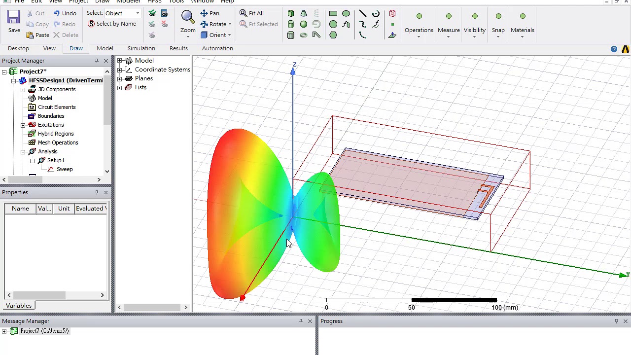Image resolution: width=631 pixels, height=355 pixels.
Task: Open the Orient dropdown arrow
Action: pyautogui.click(x=229, y=35)
